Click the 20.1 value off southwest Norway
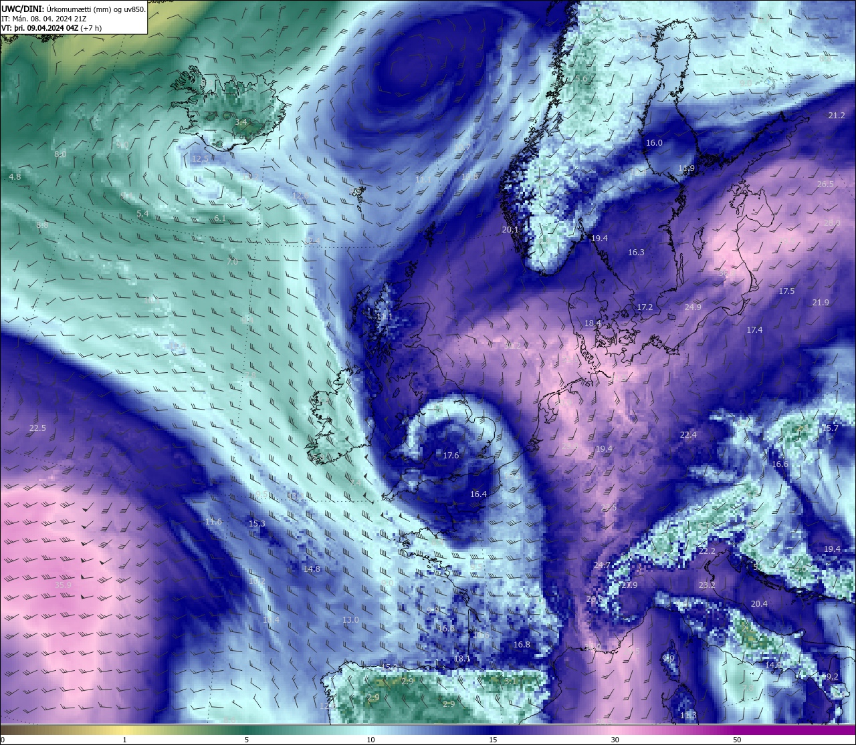Viewport: 856px width, 745px height. pyautogui.click(x=510, y=230)
